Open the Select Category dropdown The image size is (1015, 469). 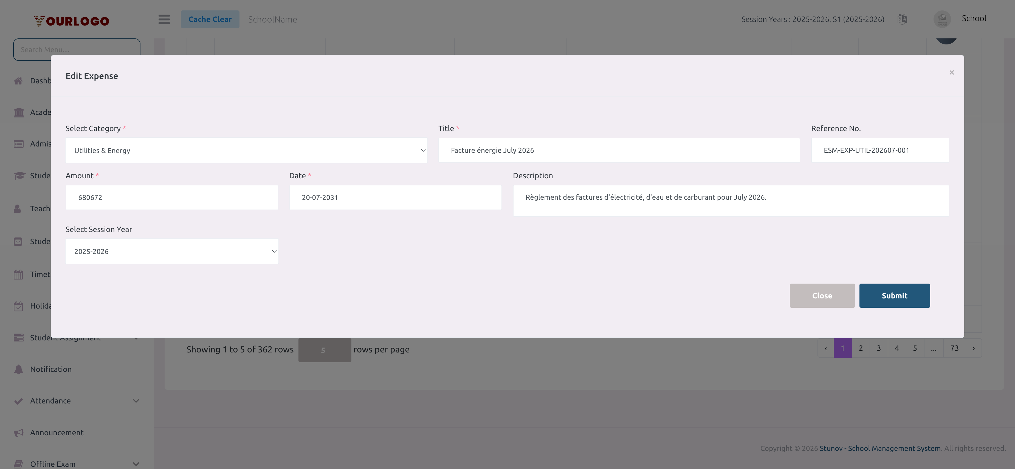click(x=246, y=150)
